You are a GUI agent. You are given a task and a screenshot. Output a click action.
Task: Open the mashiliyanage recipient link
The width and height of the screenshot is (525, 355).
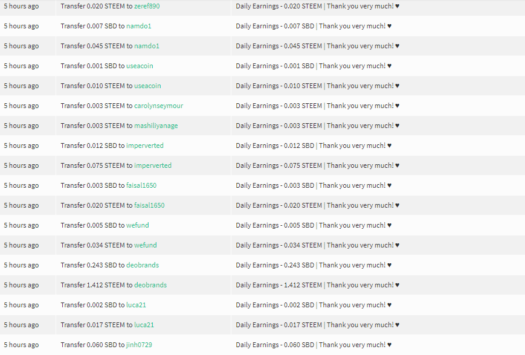pos(156,126)
